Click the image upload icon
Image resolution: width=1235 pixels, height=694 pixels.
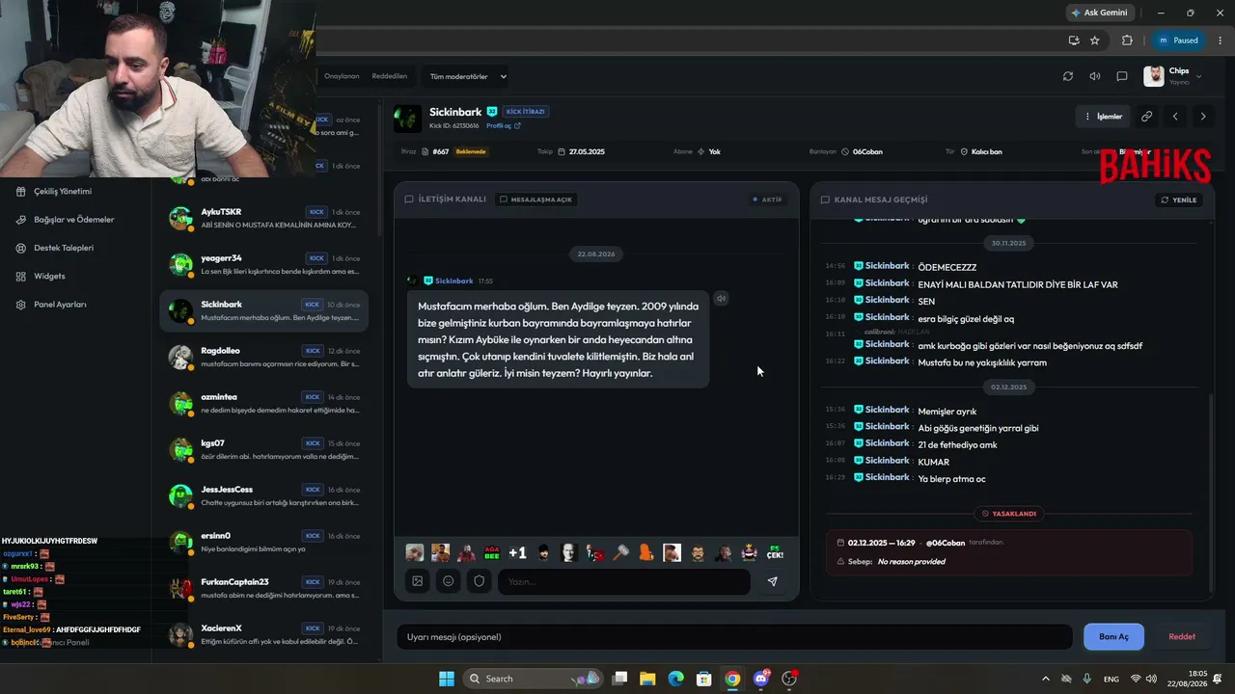418,581
